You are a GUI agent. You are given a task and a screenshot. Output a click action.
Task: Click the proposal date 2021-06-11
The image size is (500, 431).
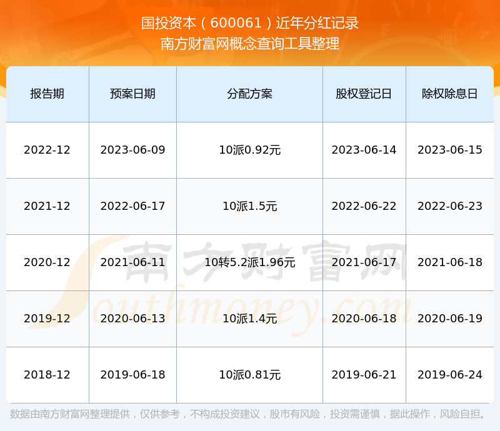click(132, 262)
